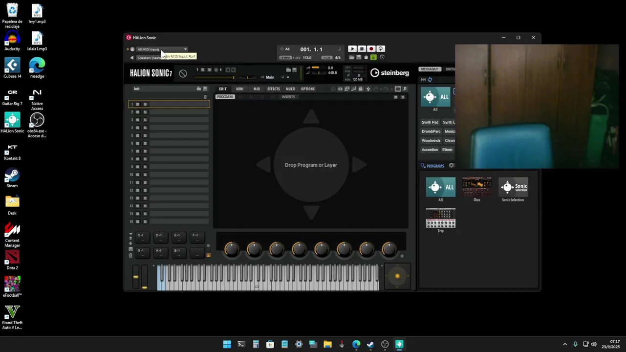
Task: Click the P icon in the editor toolbar
Action: pos(405,89)
